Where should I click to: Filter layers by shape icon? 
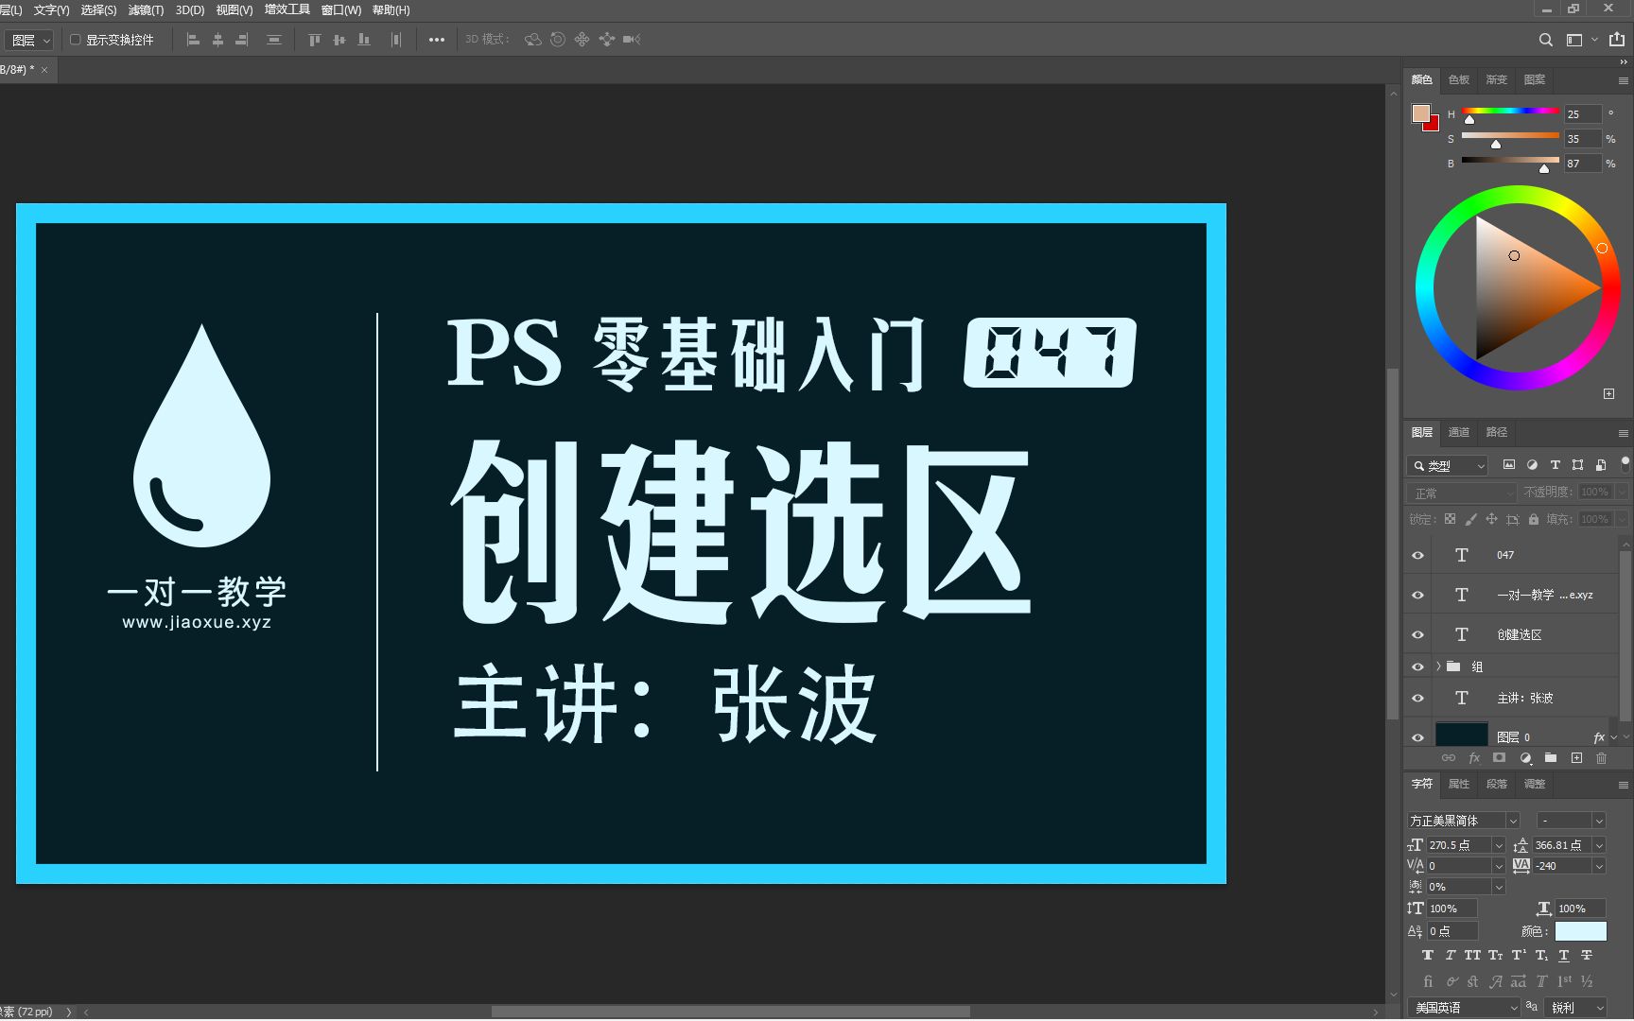[1577, 465]
